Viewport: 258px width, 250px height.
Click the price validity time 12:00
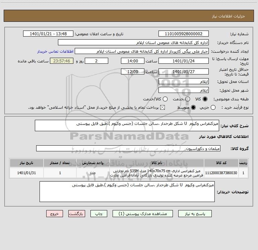(x=133, y=71)
